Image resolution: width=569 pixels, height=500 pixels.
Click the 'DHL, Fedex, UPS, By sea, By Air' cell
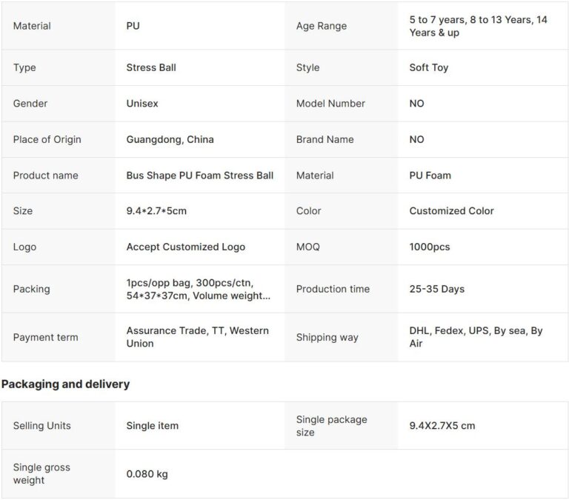click(x=476, y=337)
